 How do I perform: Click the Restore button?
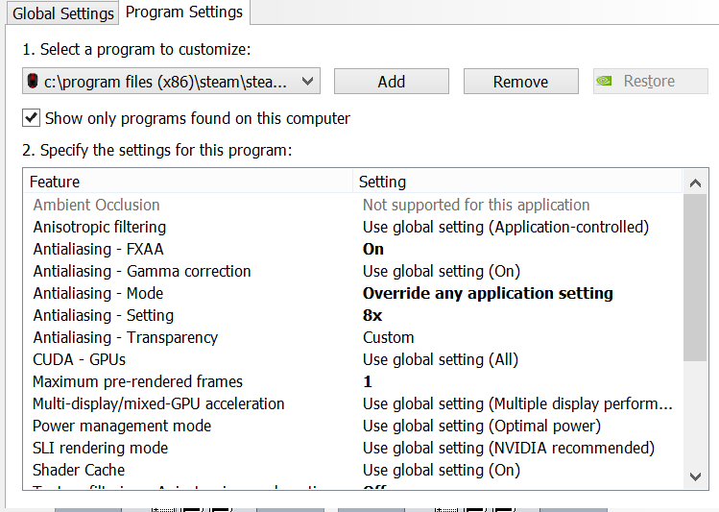point(650,82)
